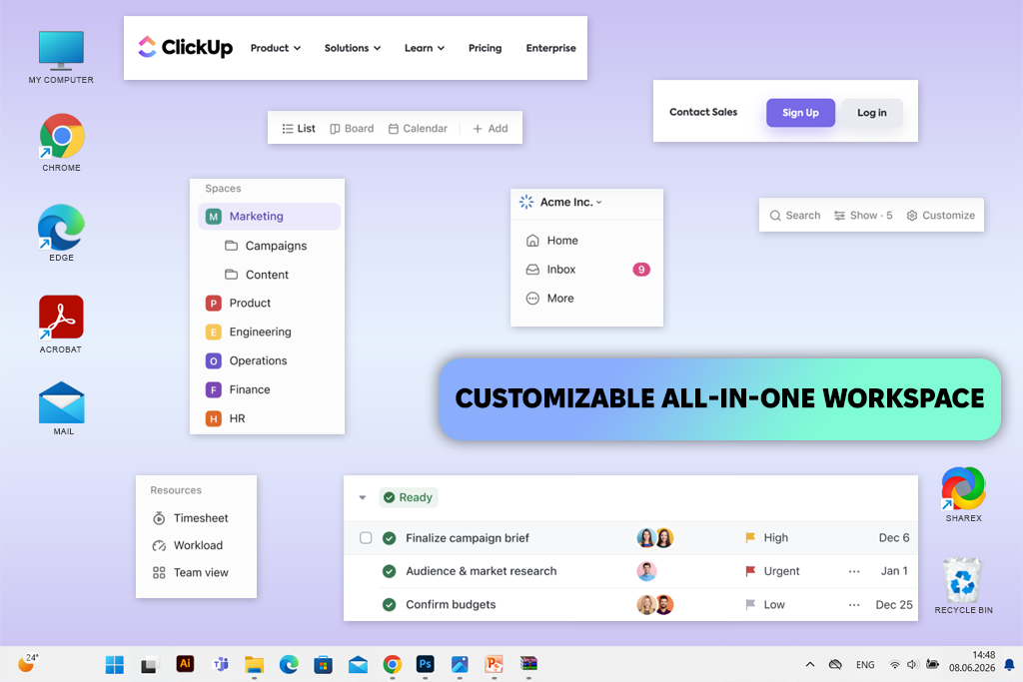
Task: Open the Pricing menu item
Action: click(485, 48)
